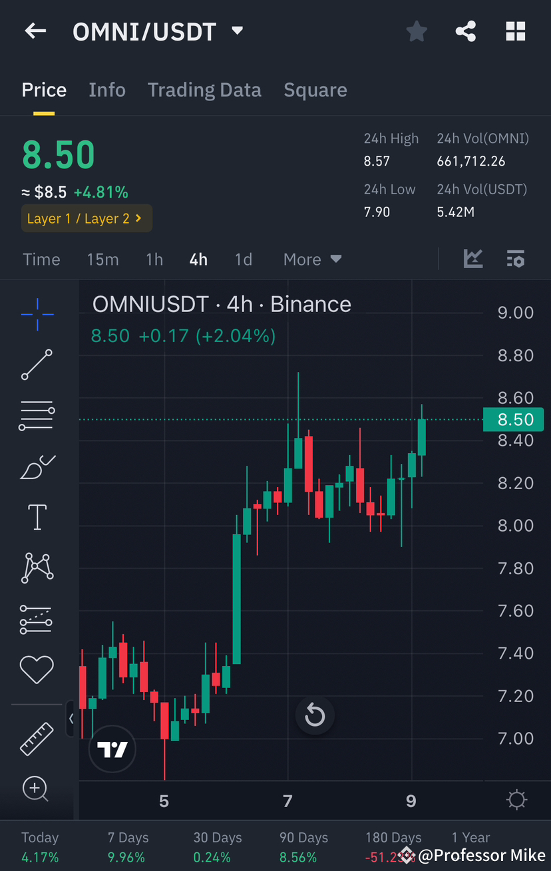Collapse the drawing tools sidebar
The height and width of the screenshot is (871, 551).
(x=71, y=719)
